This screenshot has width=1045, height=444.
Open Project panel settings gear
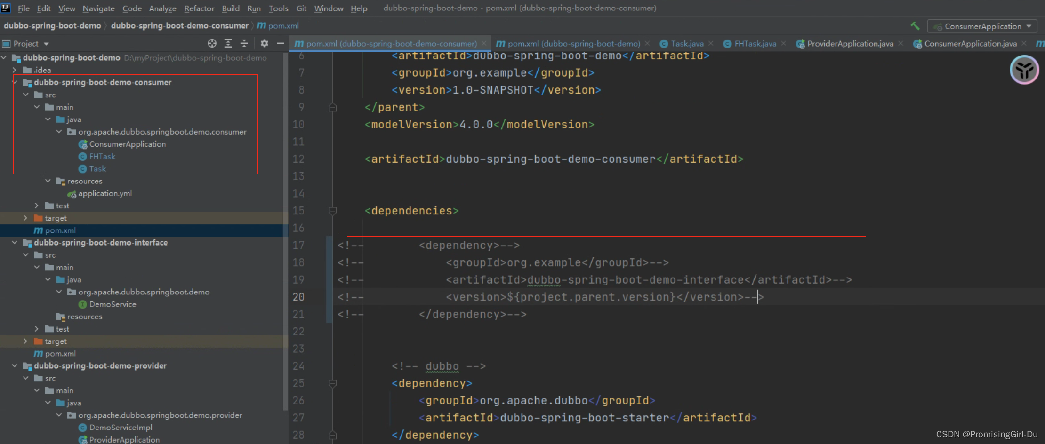pos(265,43)
